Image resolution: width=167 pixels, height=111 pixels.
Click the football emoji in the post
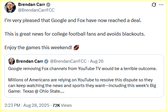coord(76,47)
